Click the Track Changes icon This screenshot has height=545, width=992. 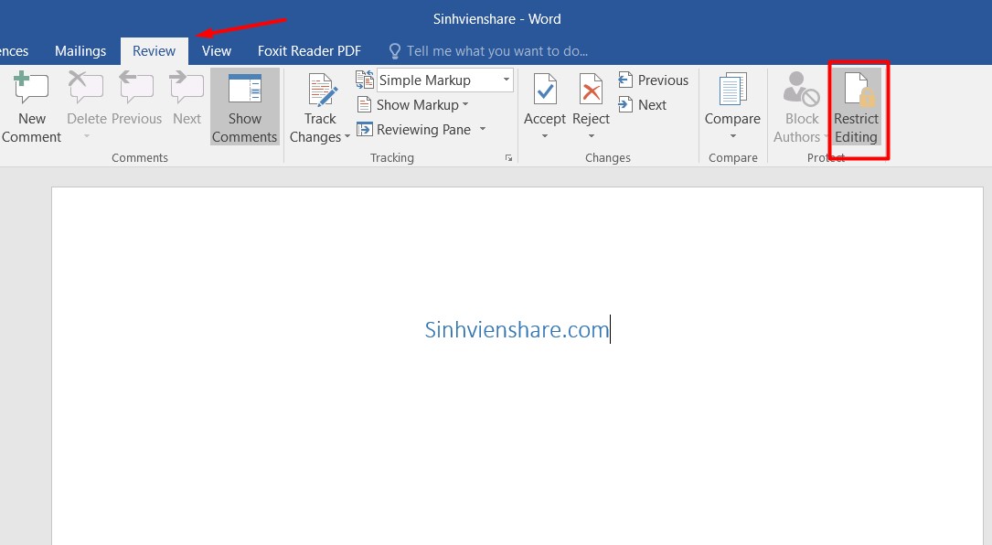[321, 91]
